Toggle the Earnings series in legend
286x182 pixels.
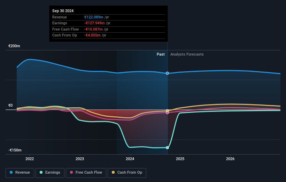pos(50,173)
